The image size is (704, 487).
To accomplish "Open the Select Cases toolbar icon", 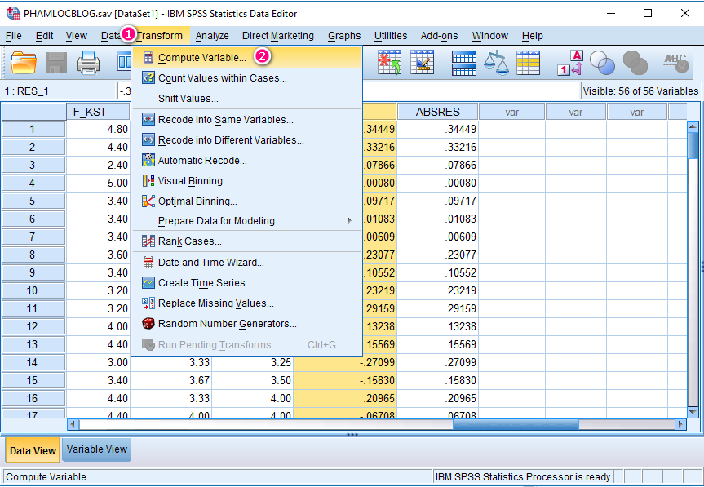I will coord(528,62).
